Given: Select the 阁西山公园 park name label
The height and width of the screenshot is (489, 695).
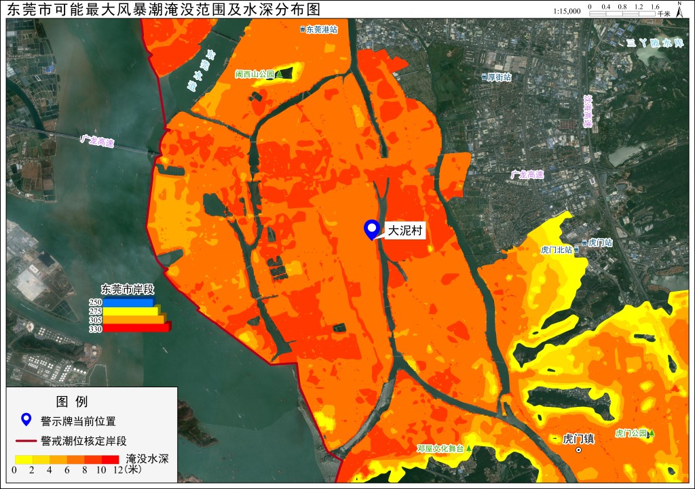Looking at the screenshot, I should (x=255, y=74).
